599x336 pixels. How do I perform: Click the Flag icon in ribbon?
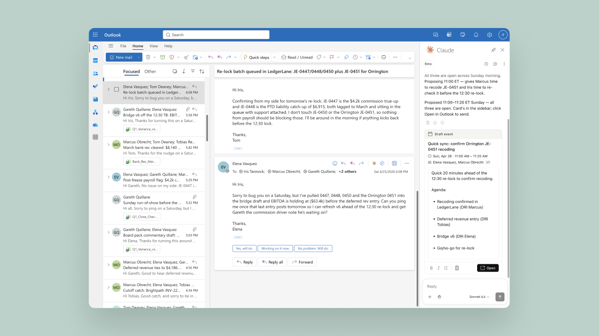pos(332,57)
